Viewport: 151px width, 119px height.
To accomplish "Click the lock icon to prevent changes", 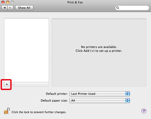I will tap(7, 111).
